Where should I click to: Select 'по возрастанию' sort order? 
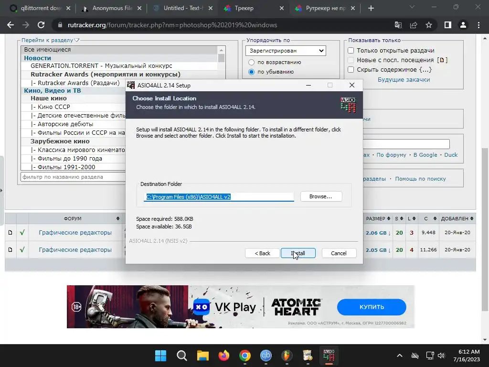[251, 62]
